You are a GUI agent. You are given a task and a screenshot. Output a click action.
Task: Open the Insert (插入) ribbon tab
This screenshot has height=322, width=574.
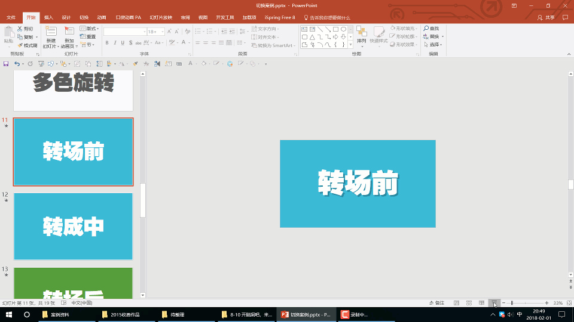[48, 18]
